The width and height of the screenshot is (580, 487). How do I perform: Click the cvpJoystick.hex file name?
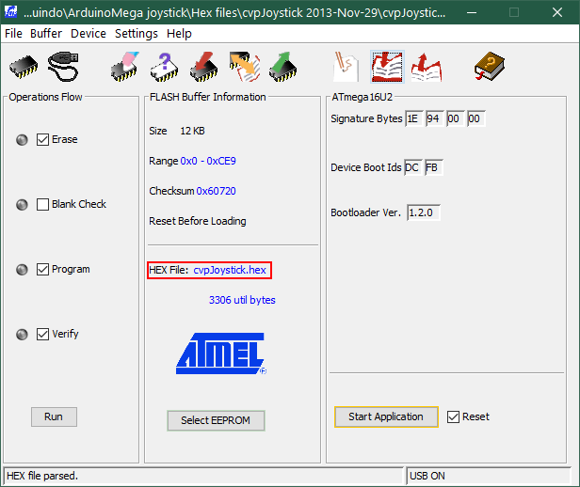pyautogui.click(x=230, y=270)
